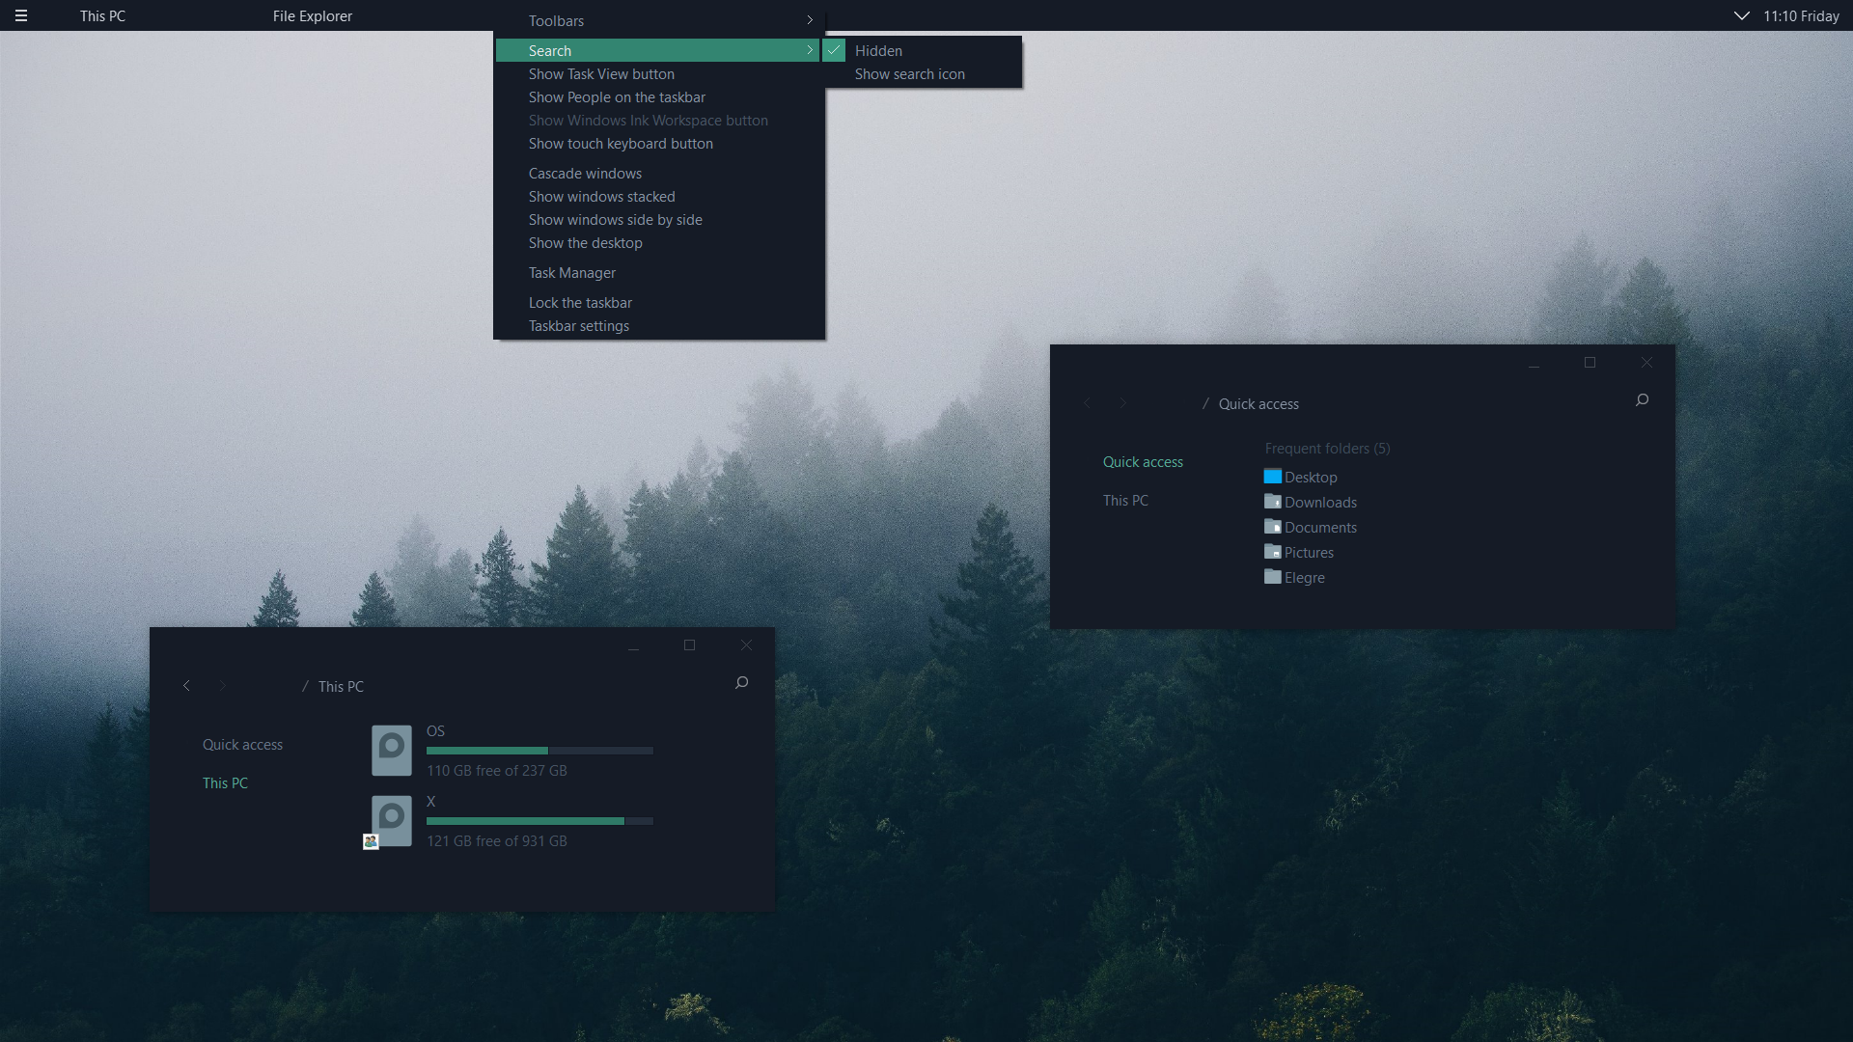The width and height of the screenshot is (1853, 1042).
Task: Select Quick access in This PC window sidebar
Action: point(242,745)
